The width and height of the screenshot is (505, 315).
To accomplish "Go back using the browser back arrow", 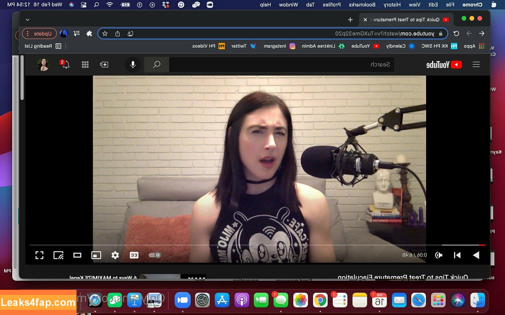I will [482, 34].
